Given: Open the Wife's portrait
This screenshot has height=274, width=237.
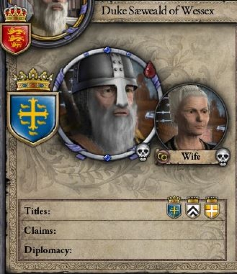Looking at the screenshot, I should [191, 118].
